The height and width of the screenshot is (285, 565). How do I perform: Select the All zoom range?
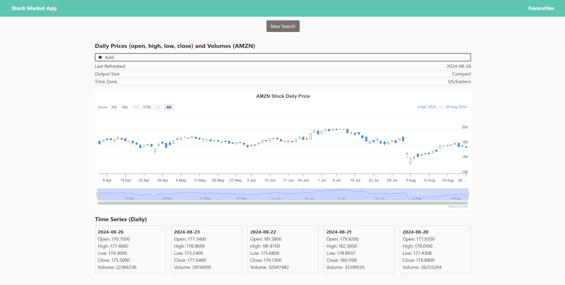pyautogui.click(x=169, y=107)
